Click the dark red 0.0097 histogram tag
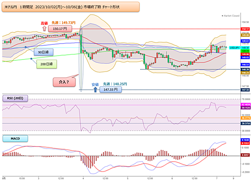This screenshot has height=181, width=252. (x=245, y=155)
